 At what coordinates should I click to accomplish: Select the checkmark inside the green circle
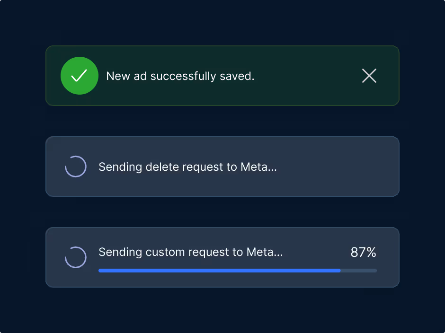tap(80, 76)
